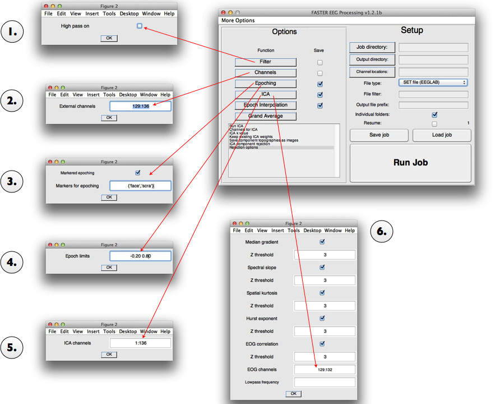Click the Run Job button
Image resolution: width=495 pixels, height=404 pixels.
pyautogui.click(x=410, y=163)
